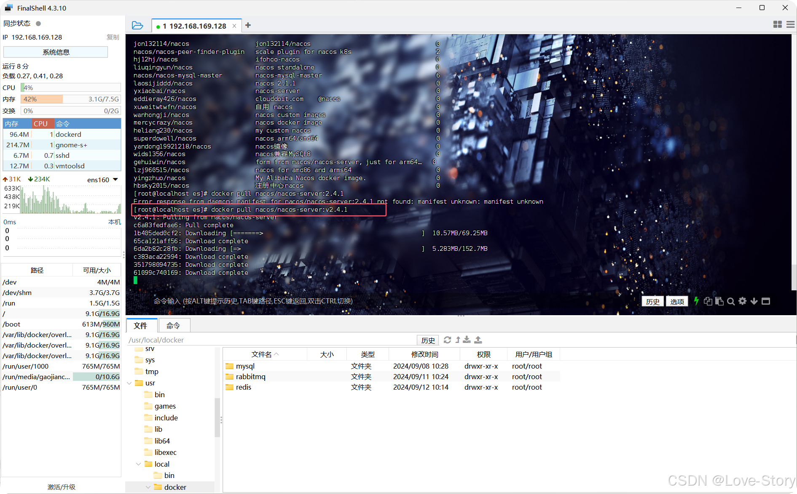The width and height of the screenshot is (797, 494).
Task: Open the folder browser icon left of session tab
Action: click(x=137, y=25)
